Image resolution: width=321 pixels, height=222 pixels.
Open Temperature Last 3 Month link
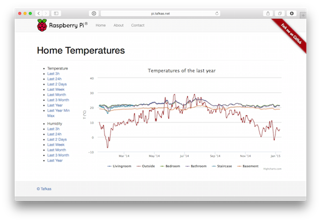(x=58, y=100)
